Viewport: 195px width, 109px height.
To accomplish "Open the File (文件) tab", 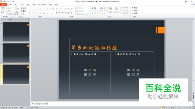I will (x=3, y=5).
